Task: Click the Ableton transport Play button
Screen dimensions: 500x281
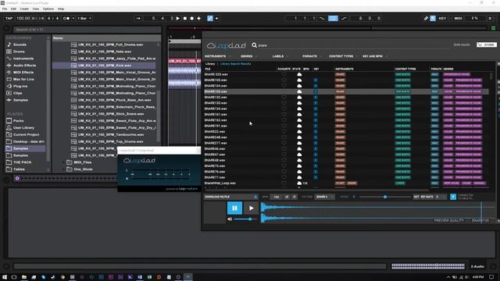Action: [178, 19]
